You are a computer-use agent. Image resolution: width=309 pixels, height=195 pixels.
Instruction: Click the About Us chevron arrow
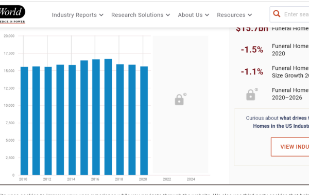[207, 15]
